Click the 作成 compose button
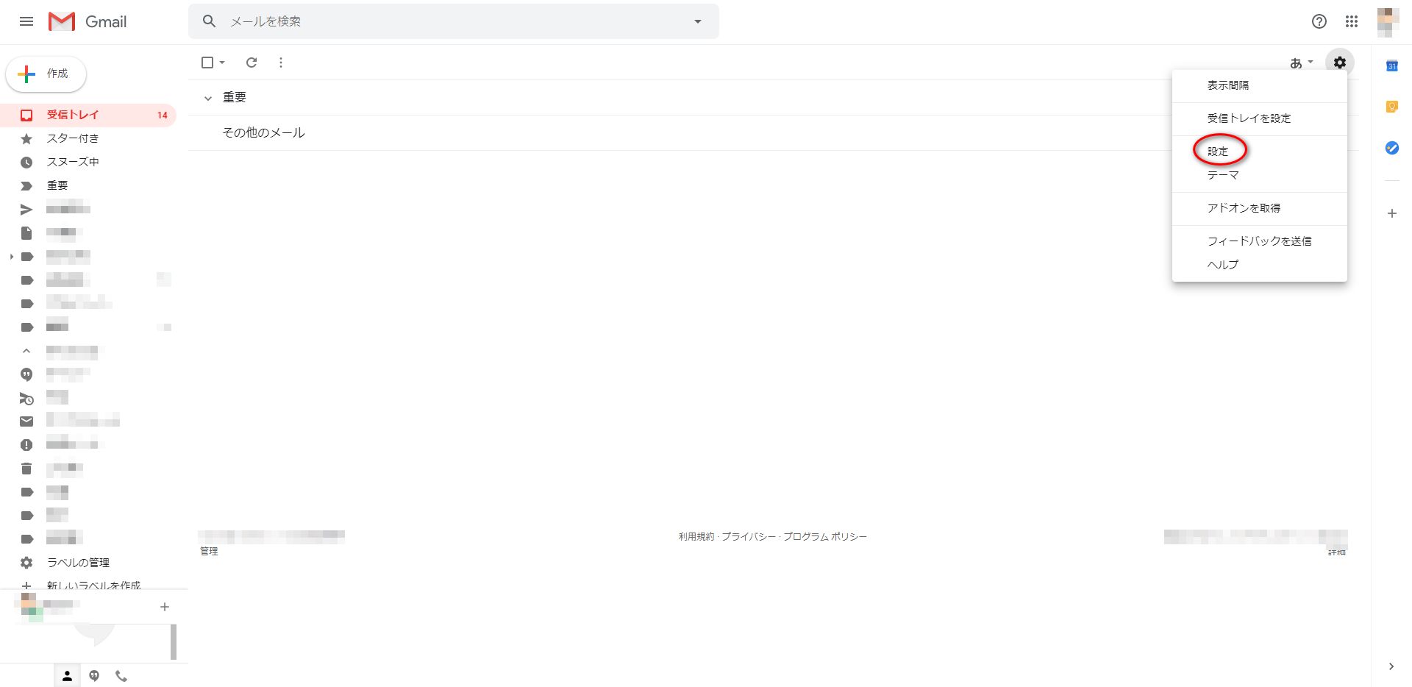 (x=46, y=74)
